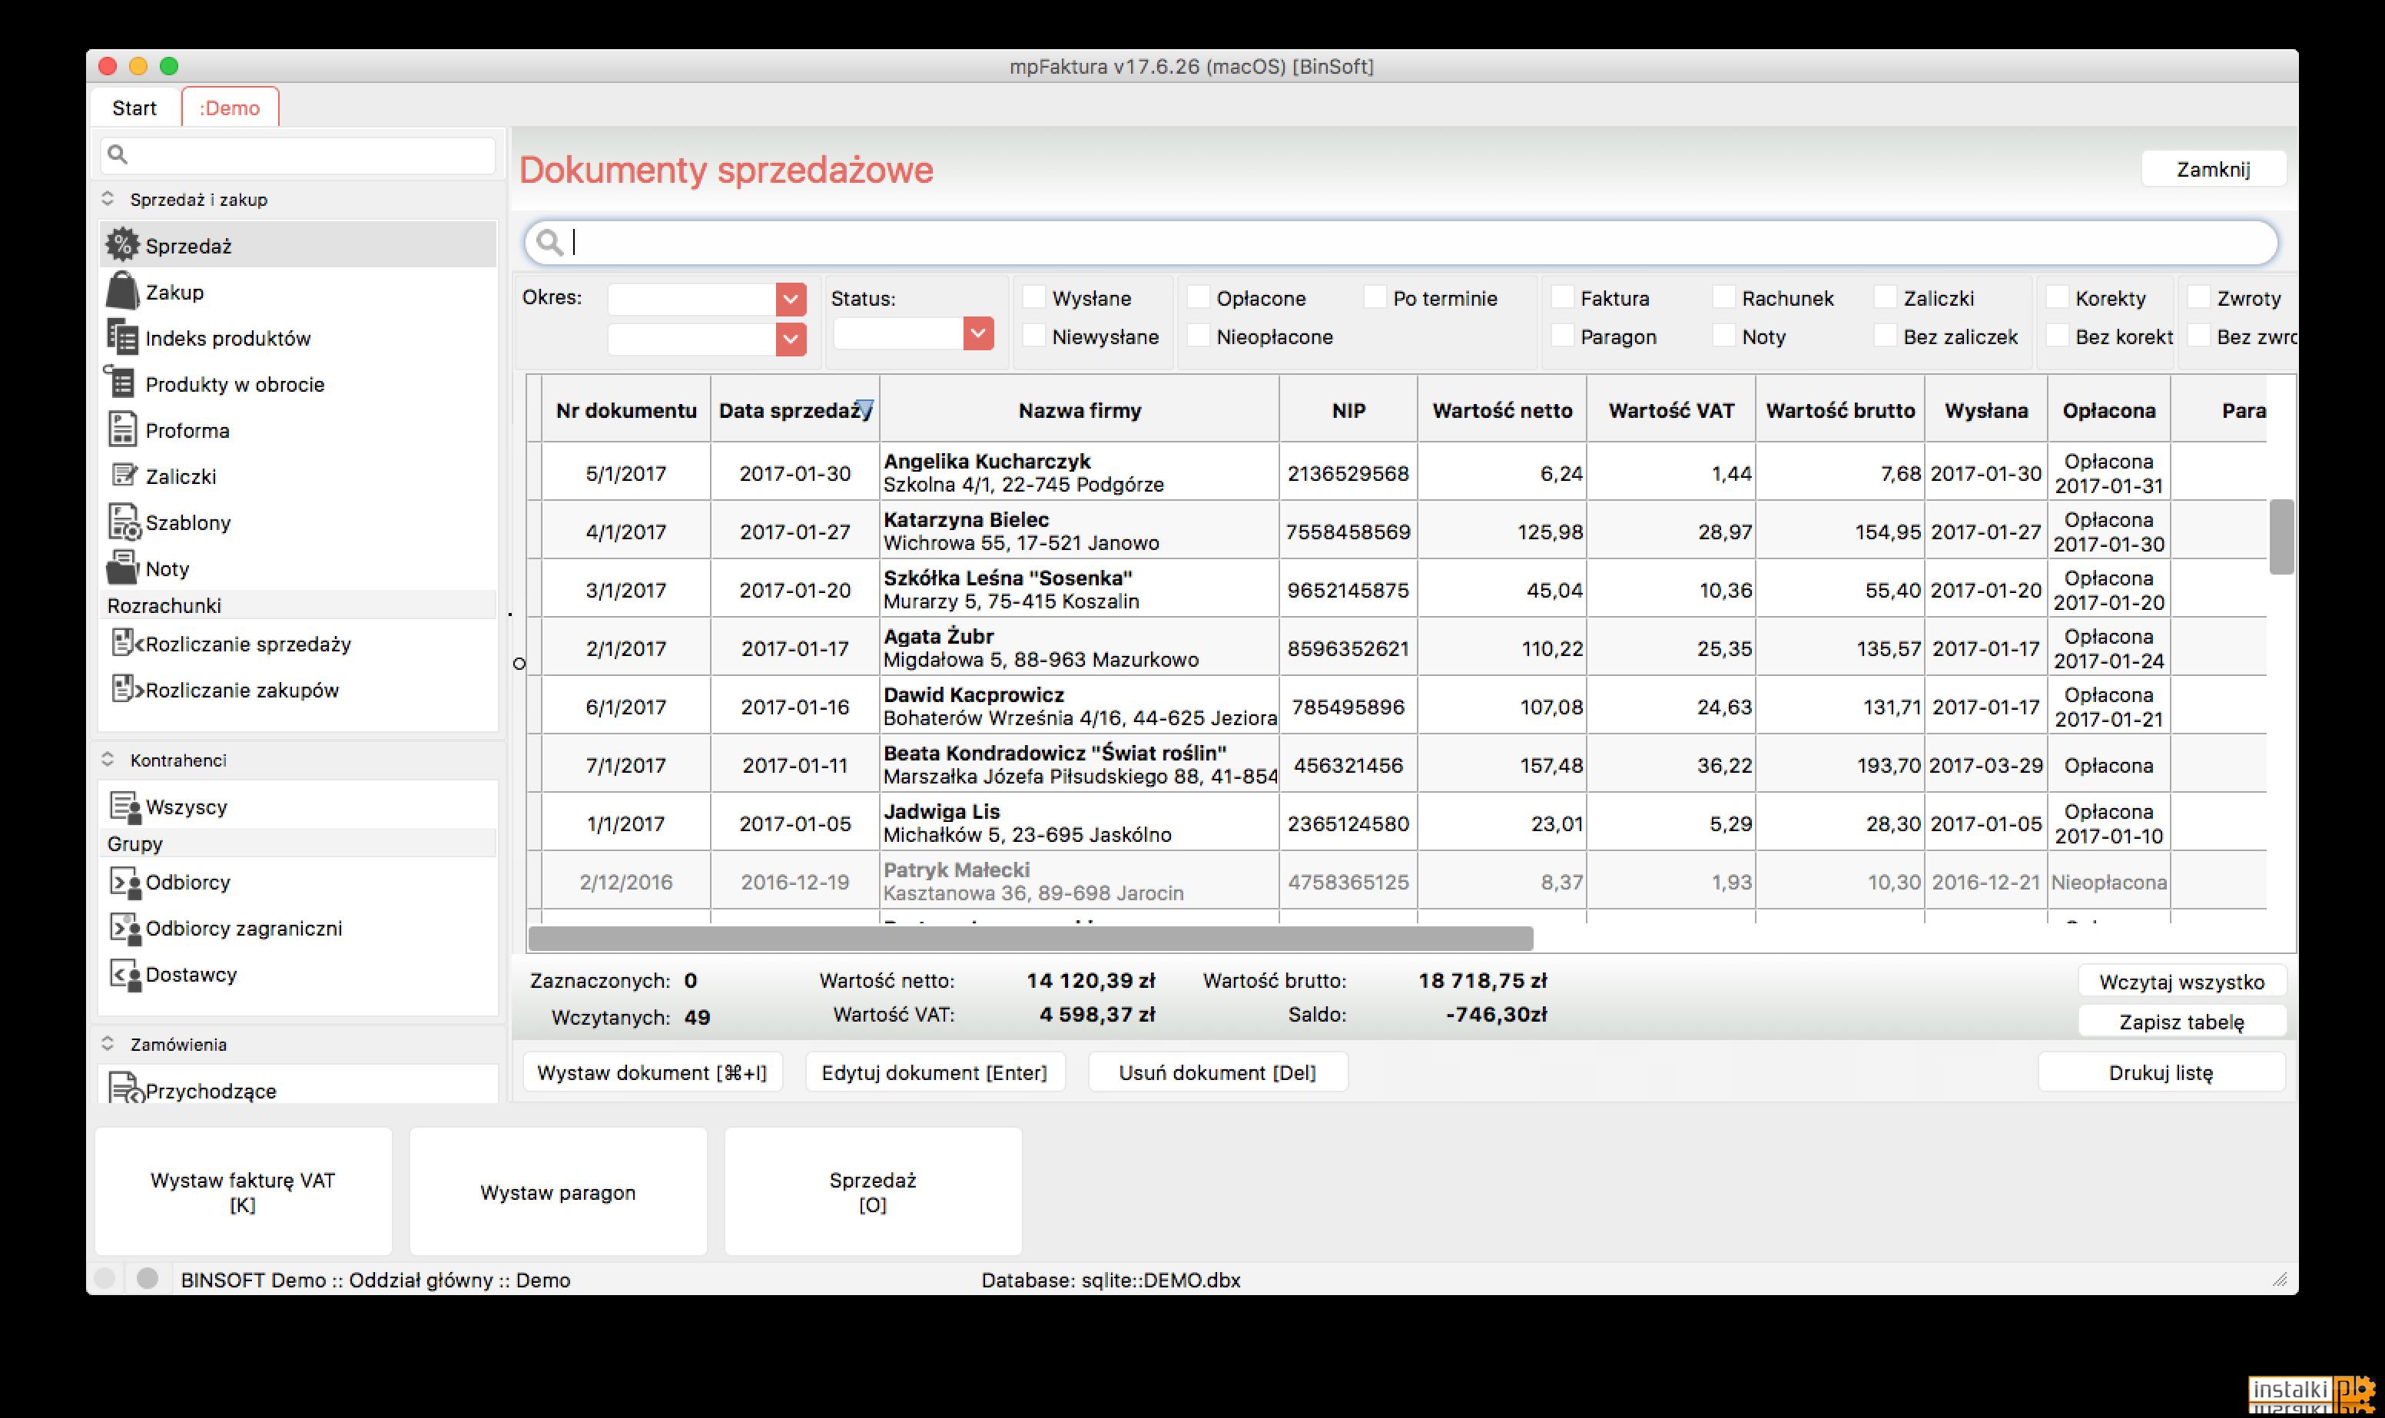Viewport: 2385px width, 1418px height.
Task: Click the Wystaw paragon tile
Action: point(558,1191)
